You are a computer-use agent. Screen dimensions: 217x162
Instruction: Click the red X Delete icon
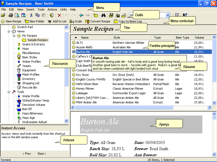point(59,15)
